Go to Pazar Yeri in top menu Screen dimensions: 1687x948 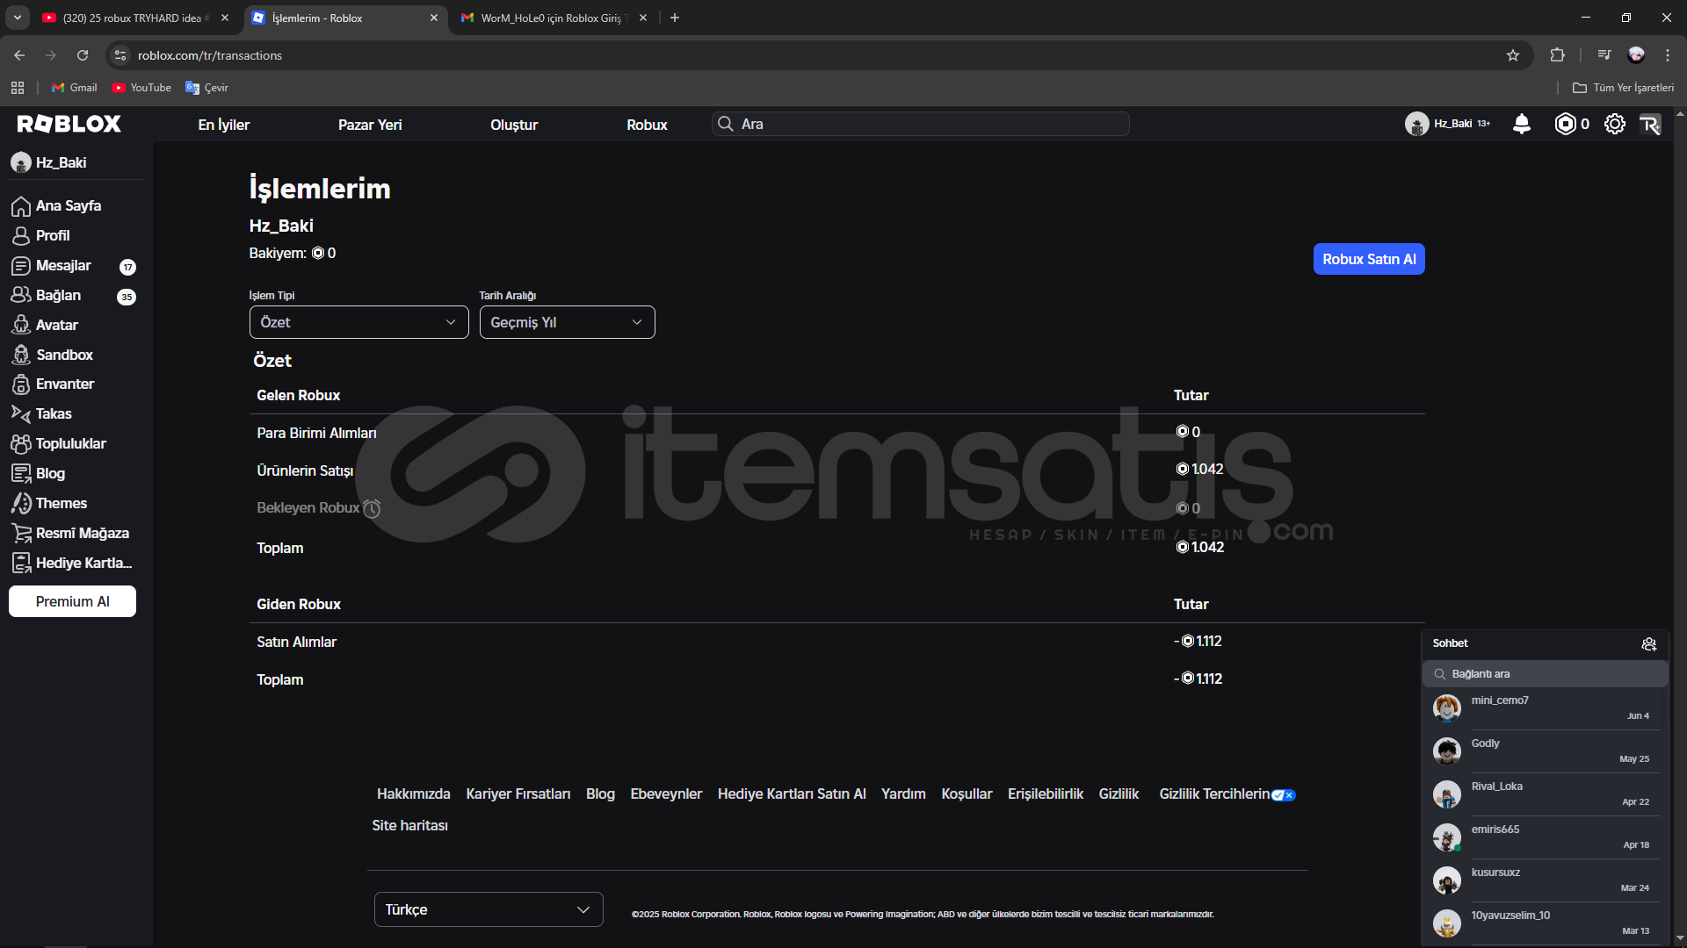370,125
